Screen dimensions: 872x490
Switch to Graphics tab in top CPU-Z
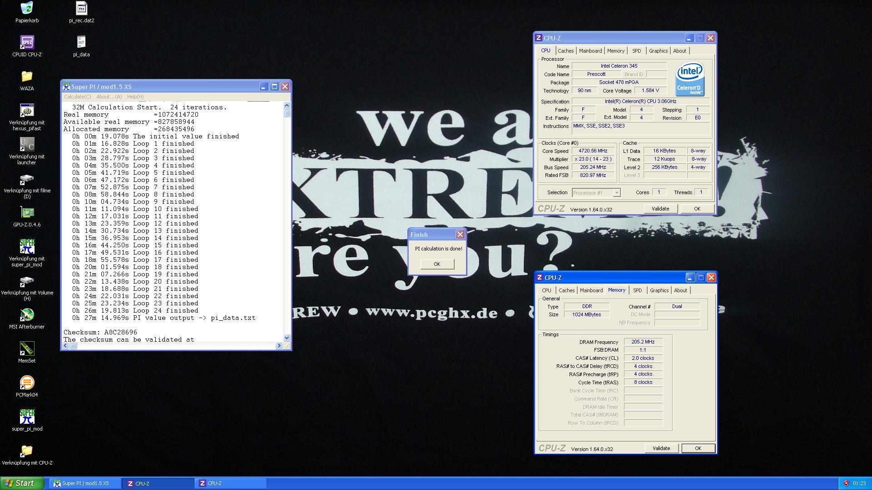coord(658,51)
